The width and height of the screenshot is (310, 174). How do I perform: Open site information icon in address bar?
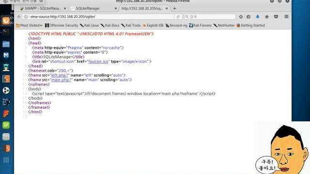[x=26, y=17]
